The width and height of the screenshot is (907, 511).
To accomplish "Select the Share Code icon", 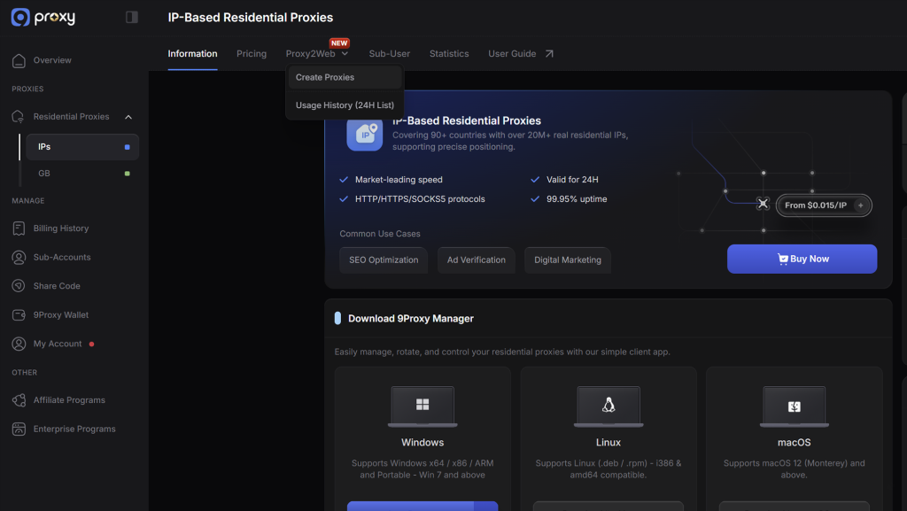I will [x=19, y=285].
